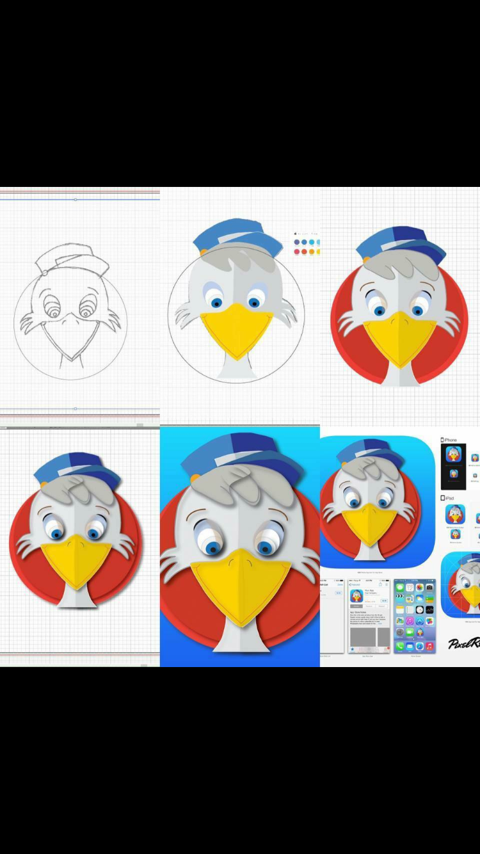Open the iOS home screen mockup
Screen dimensions: 480x854
414,616
